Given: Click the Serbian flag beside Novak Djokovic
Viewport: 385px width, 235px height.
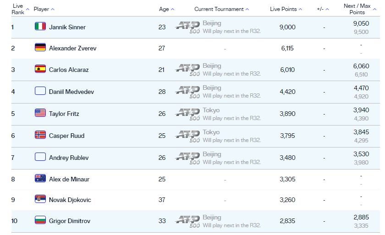Looking at the screenshot, I should 40,199.
